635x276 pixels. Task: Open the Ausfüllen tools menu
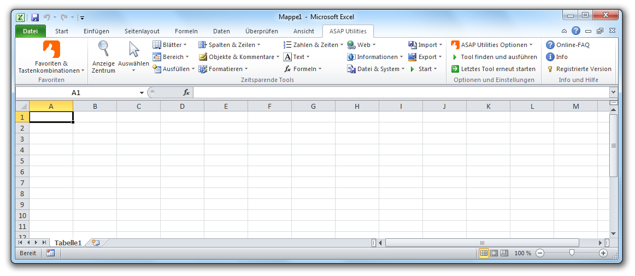click(173, 69)
